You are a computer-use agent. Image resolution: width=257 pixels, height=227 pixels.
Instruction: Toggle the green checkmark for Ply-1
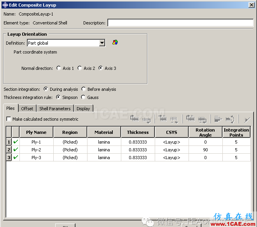(16, 142)
